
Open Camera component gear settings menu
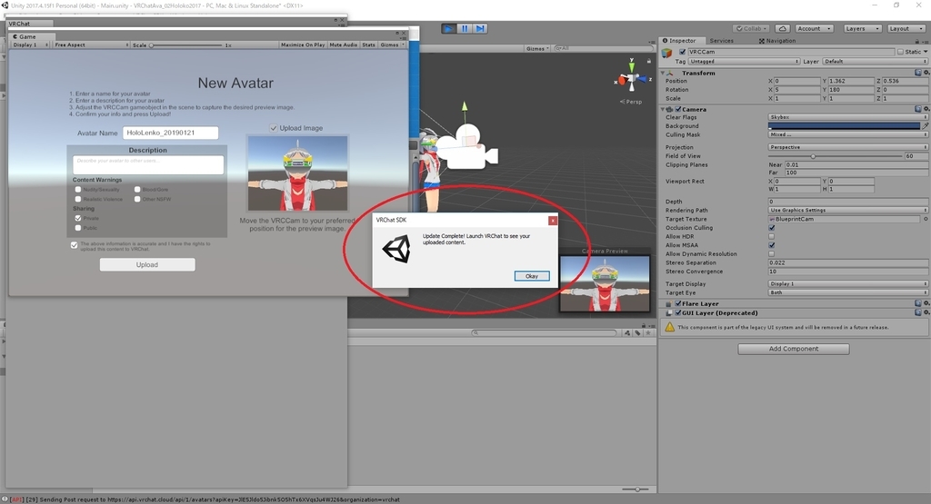point(926,109)
